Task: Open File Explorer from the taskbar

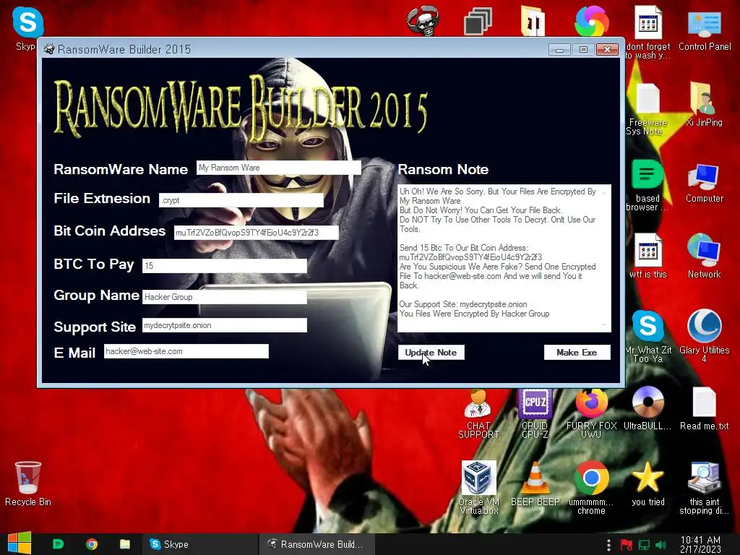Action: (124, 544)
